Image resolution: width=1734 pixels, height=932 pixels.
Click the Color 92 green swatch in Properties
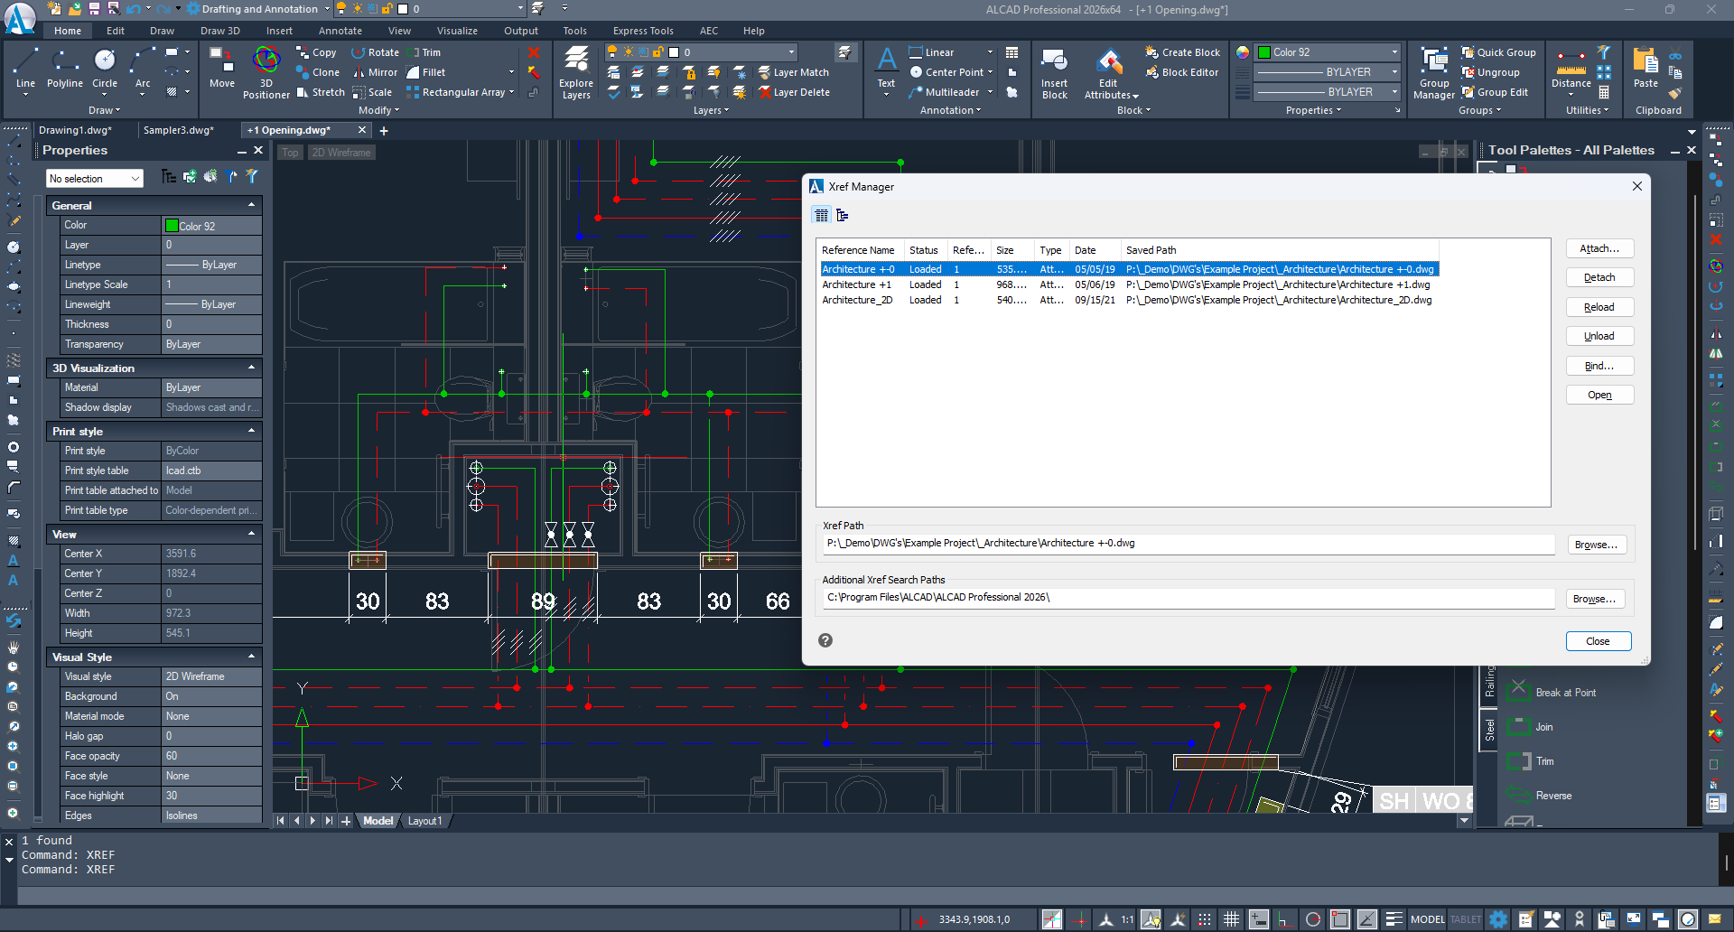172,226
